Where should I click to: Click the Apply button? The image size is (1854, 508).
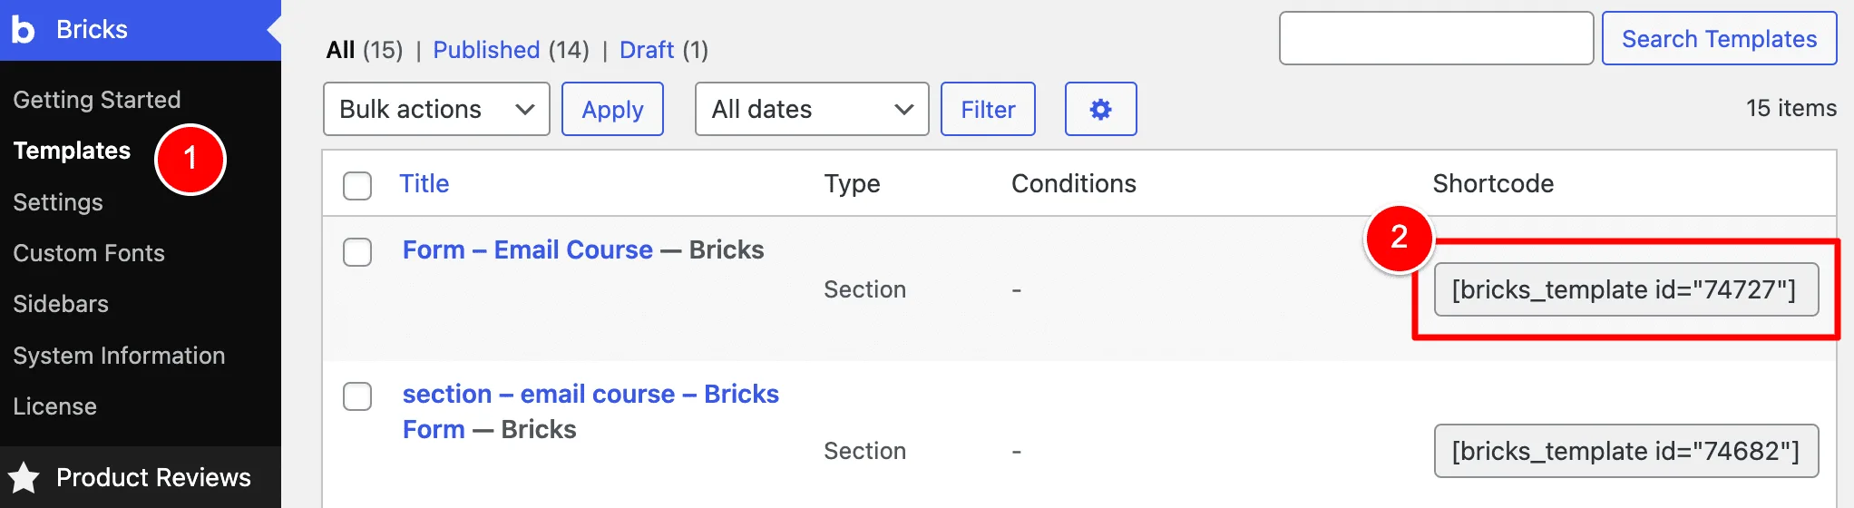pos(612,109)
